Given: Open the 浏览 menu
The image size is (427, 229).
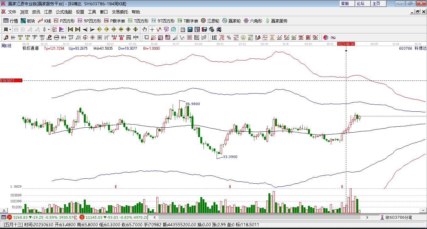Looking at the screenshot, I should click(24, 12).
